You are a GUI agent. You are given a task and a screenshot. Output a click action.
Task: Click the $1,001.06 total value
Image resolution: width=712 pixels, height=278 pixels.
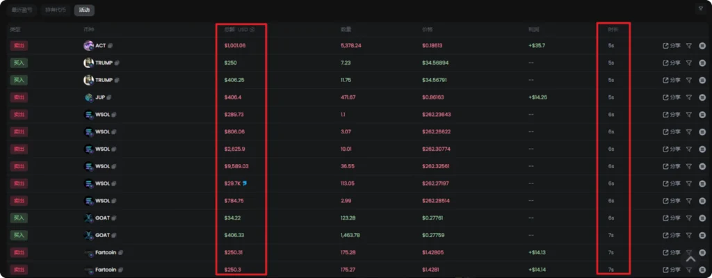point(235,46)
